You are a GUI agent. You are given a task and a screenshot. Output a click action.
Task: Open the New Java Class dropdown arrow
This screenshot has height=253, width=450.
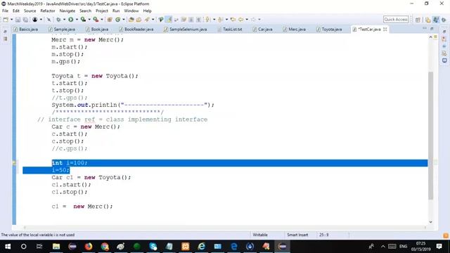(124, 20)
